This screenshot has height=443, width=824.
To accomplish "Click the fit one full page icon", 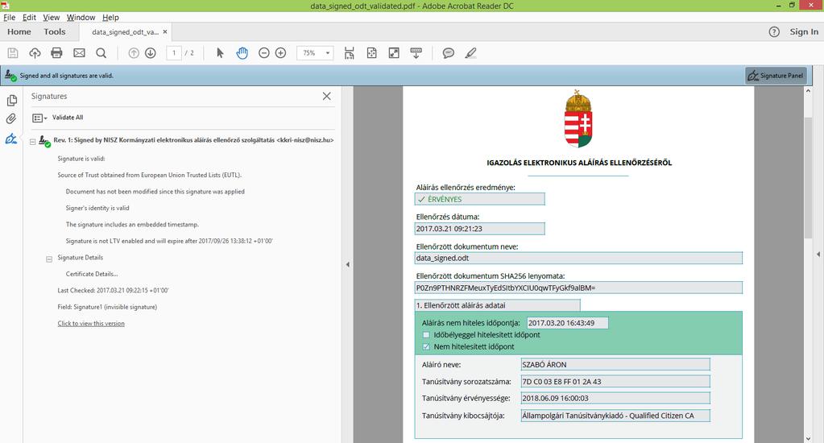I will [x=371, y=53].
